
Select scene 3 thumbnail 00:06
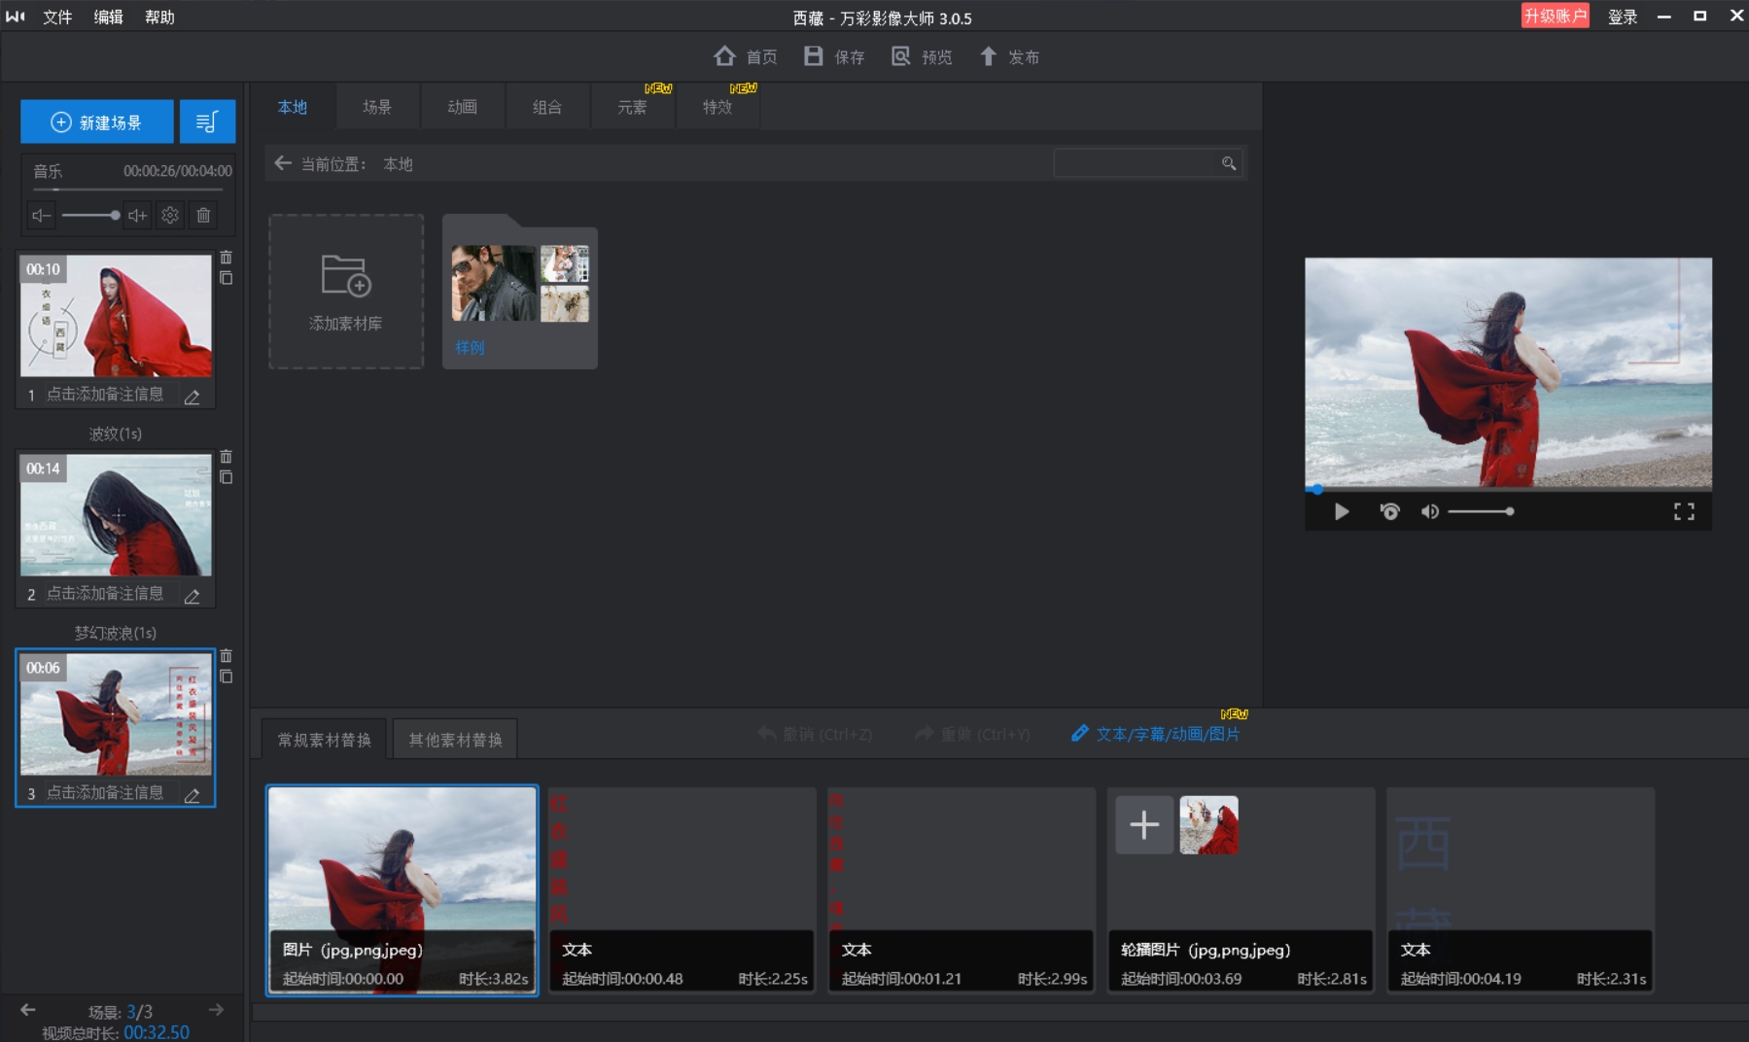point(116,714)
